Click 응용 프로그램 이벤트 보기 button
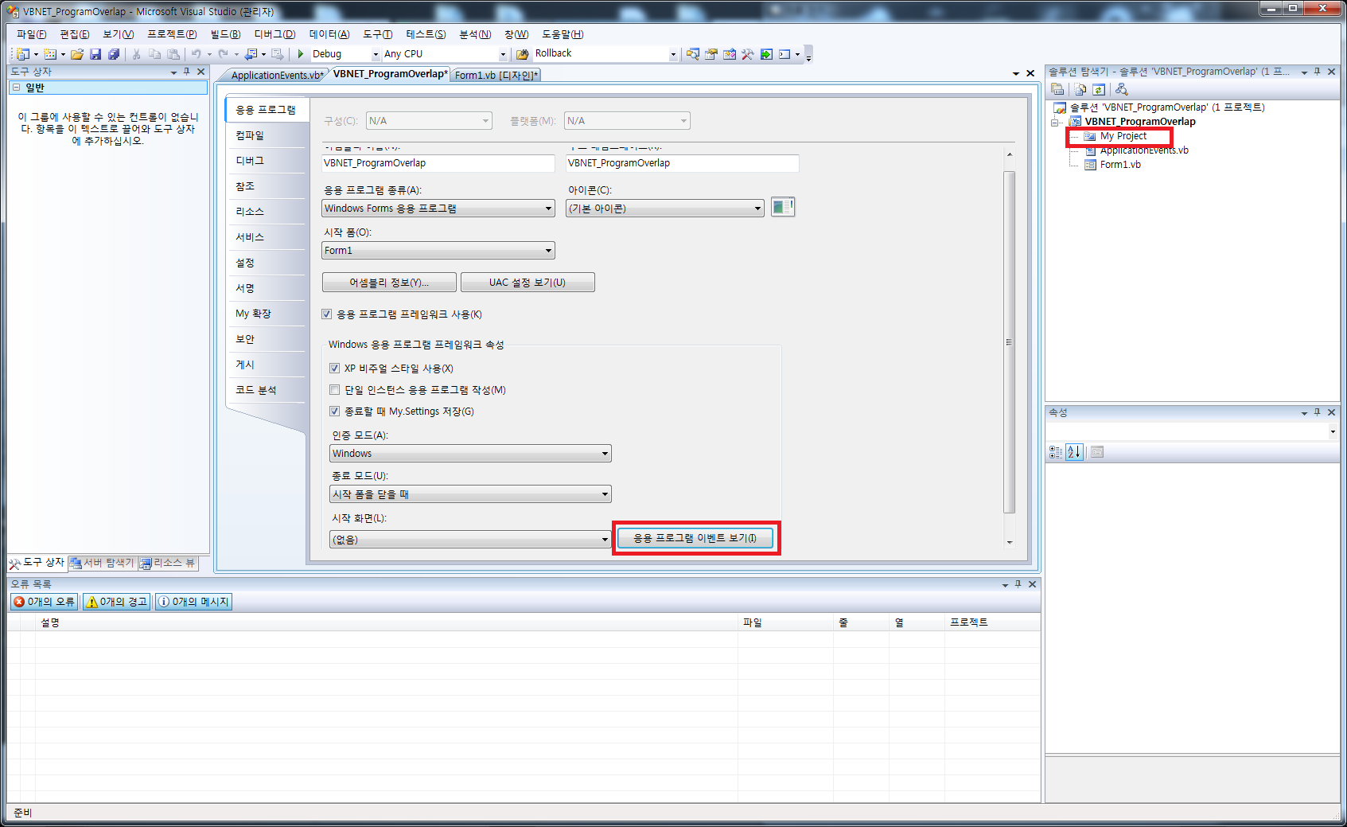The width and height of the screenshot is (1347, 827). 695,538
